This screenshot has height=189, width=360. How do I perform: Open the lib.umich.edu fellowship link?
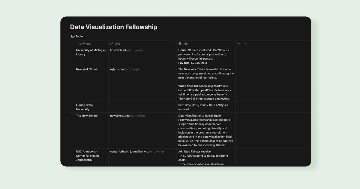(127, 50)
